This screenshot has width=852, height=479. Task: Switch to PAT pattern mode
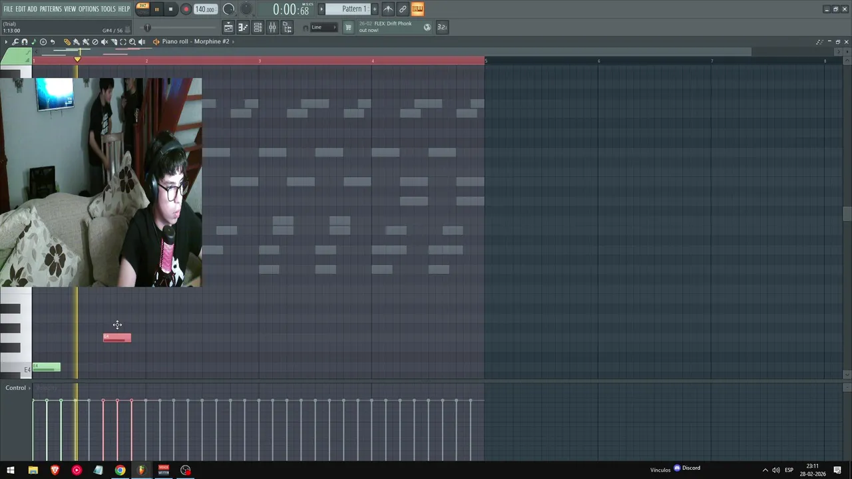[142, 6]
